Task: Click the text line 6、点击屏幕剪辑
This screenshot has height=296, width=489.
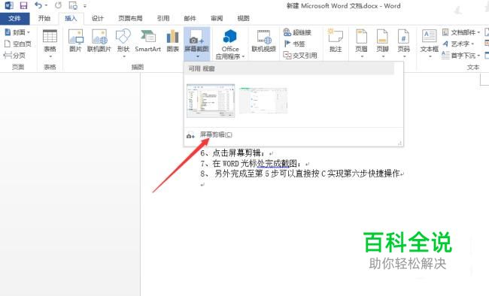Action: (x=232, y=153)
